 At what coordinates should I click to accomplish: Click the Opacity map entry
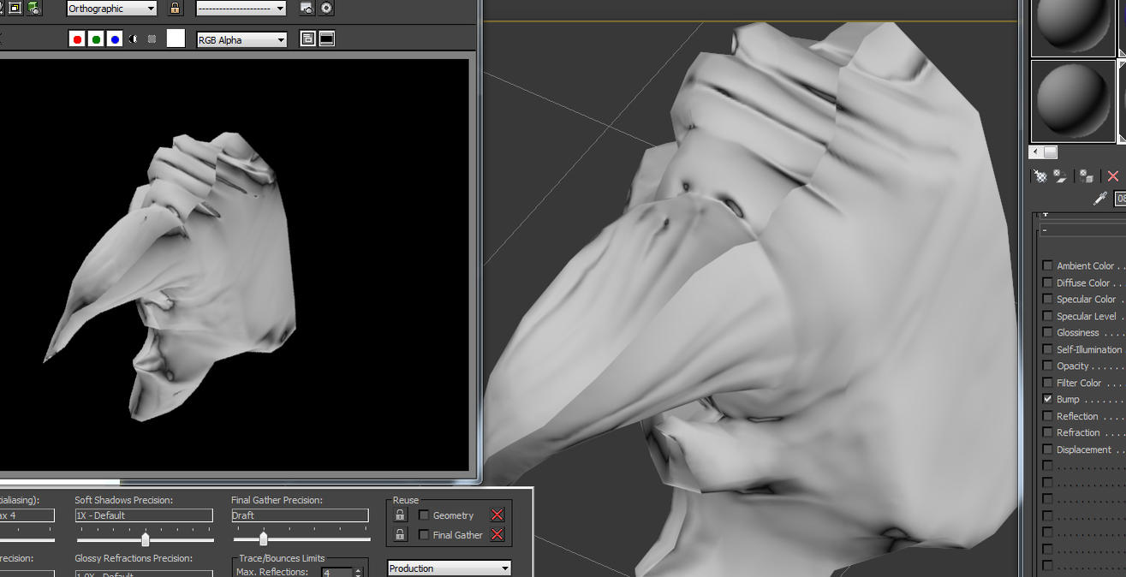[1047, 365]
